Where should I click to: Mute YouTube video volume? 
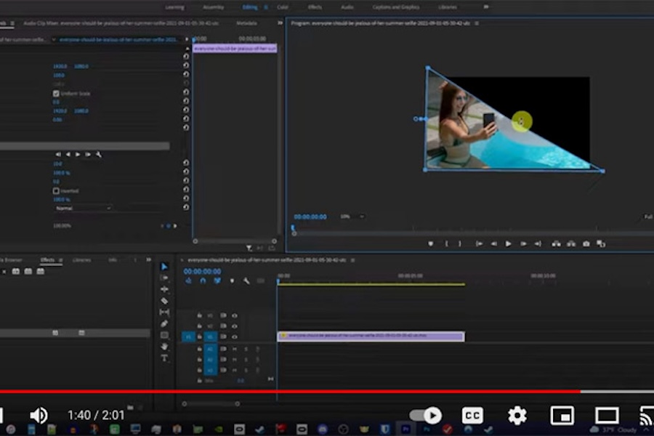pos(39,415)
